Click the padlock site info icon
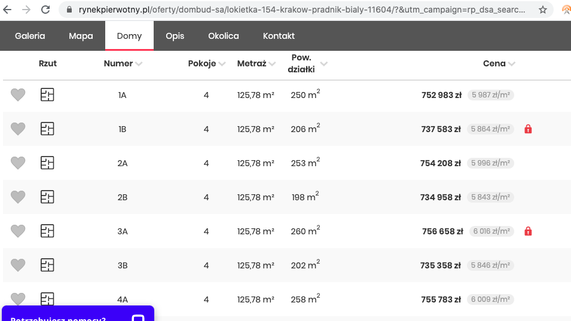 [69, 10]
